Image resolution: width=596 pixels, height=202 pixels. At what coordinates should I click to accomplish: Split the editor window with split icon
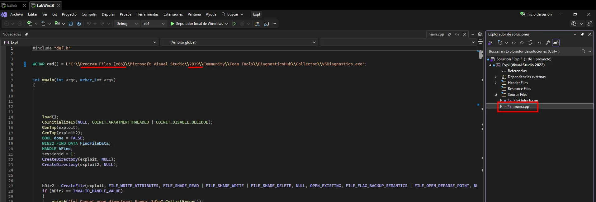(x=480, y=42)
